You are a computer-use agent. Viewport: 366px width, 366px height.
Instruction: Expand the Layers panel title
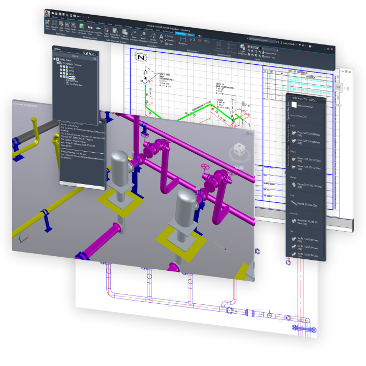coord(258,60)
